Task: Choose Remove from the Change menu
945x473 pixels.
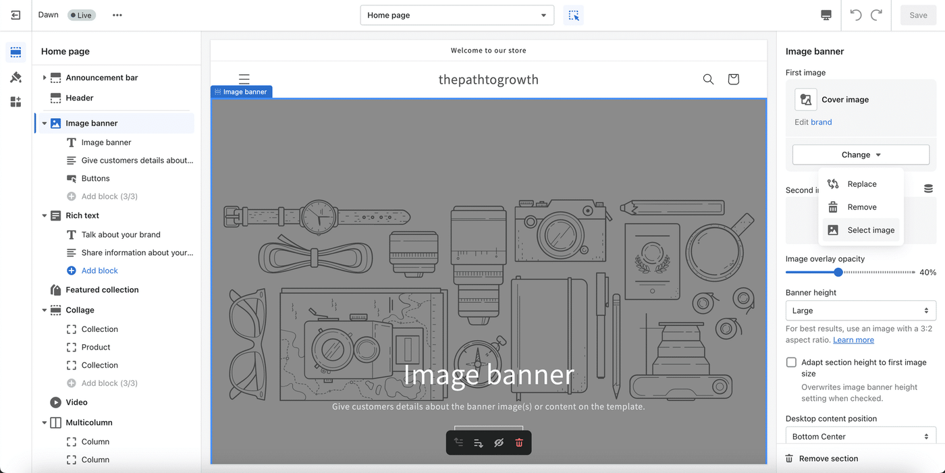Action: 861,207
